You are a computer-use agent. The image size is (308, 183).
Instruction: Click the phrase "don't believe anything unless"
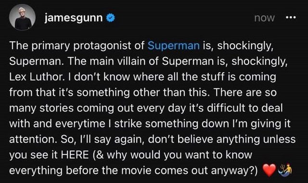click(221, 140)
